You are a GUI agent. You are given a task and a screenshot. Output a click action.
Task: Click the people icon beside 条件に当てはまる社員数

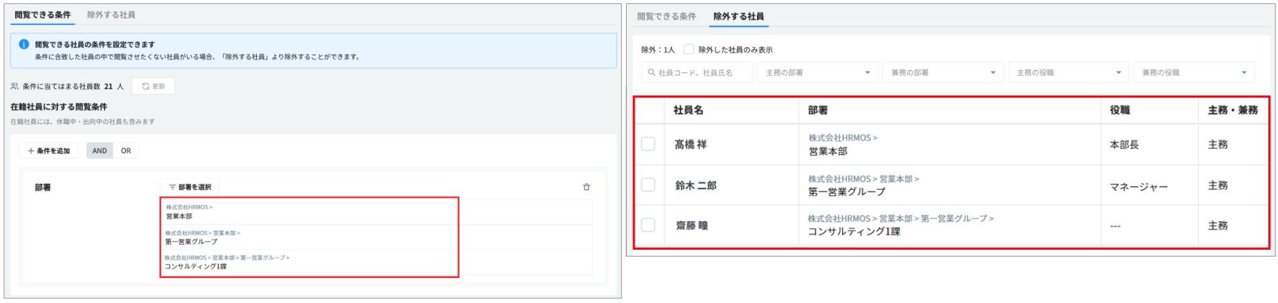click(x=15, y=86)
